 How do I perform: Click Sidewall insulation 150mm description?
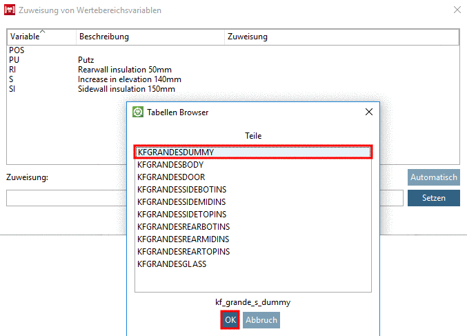tap(126, 89)
